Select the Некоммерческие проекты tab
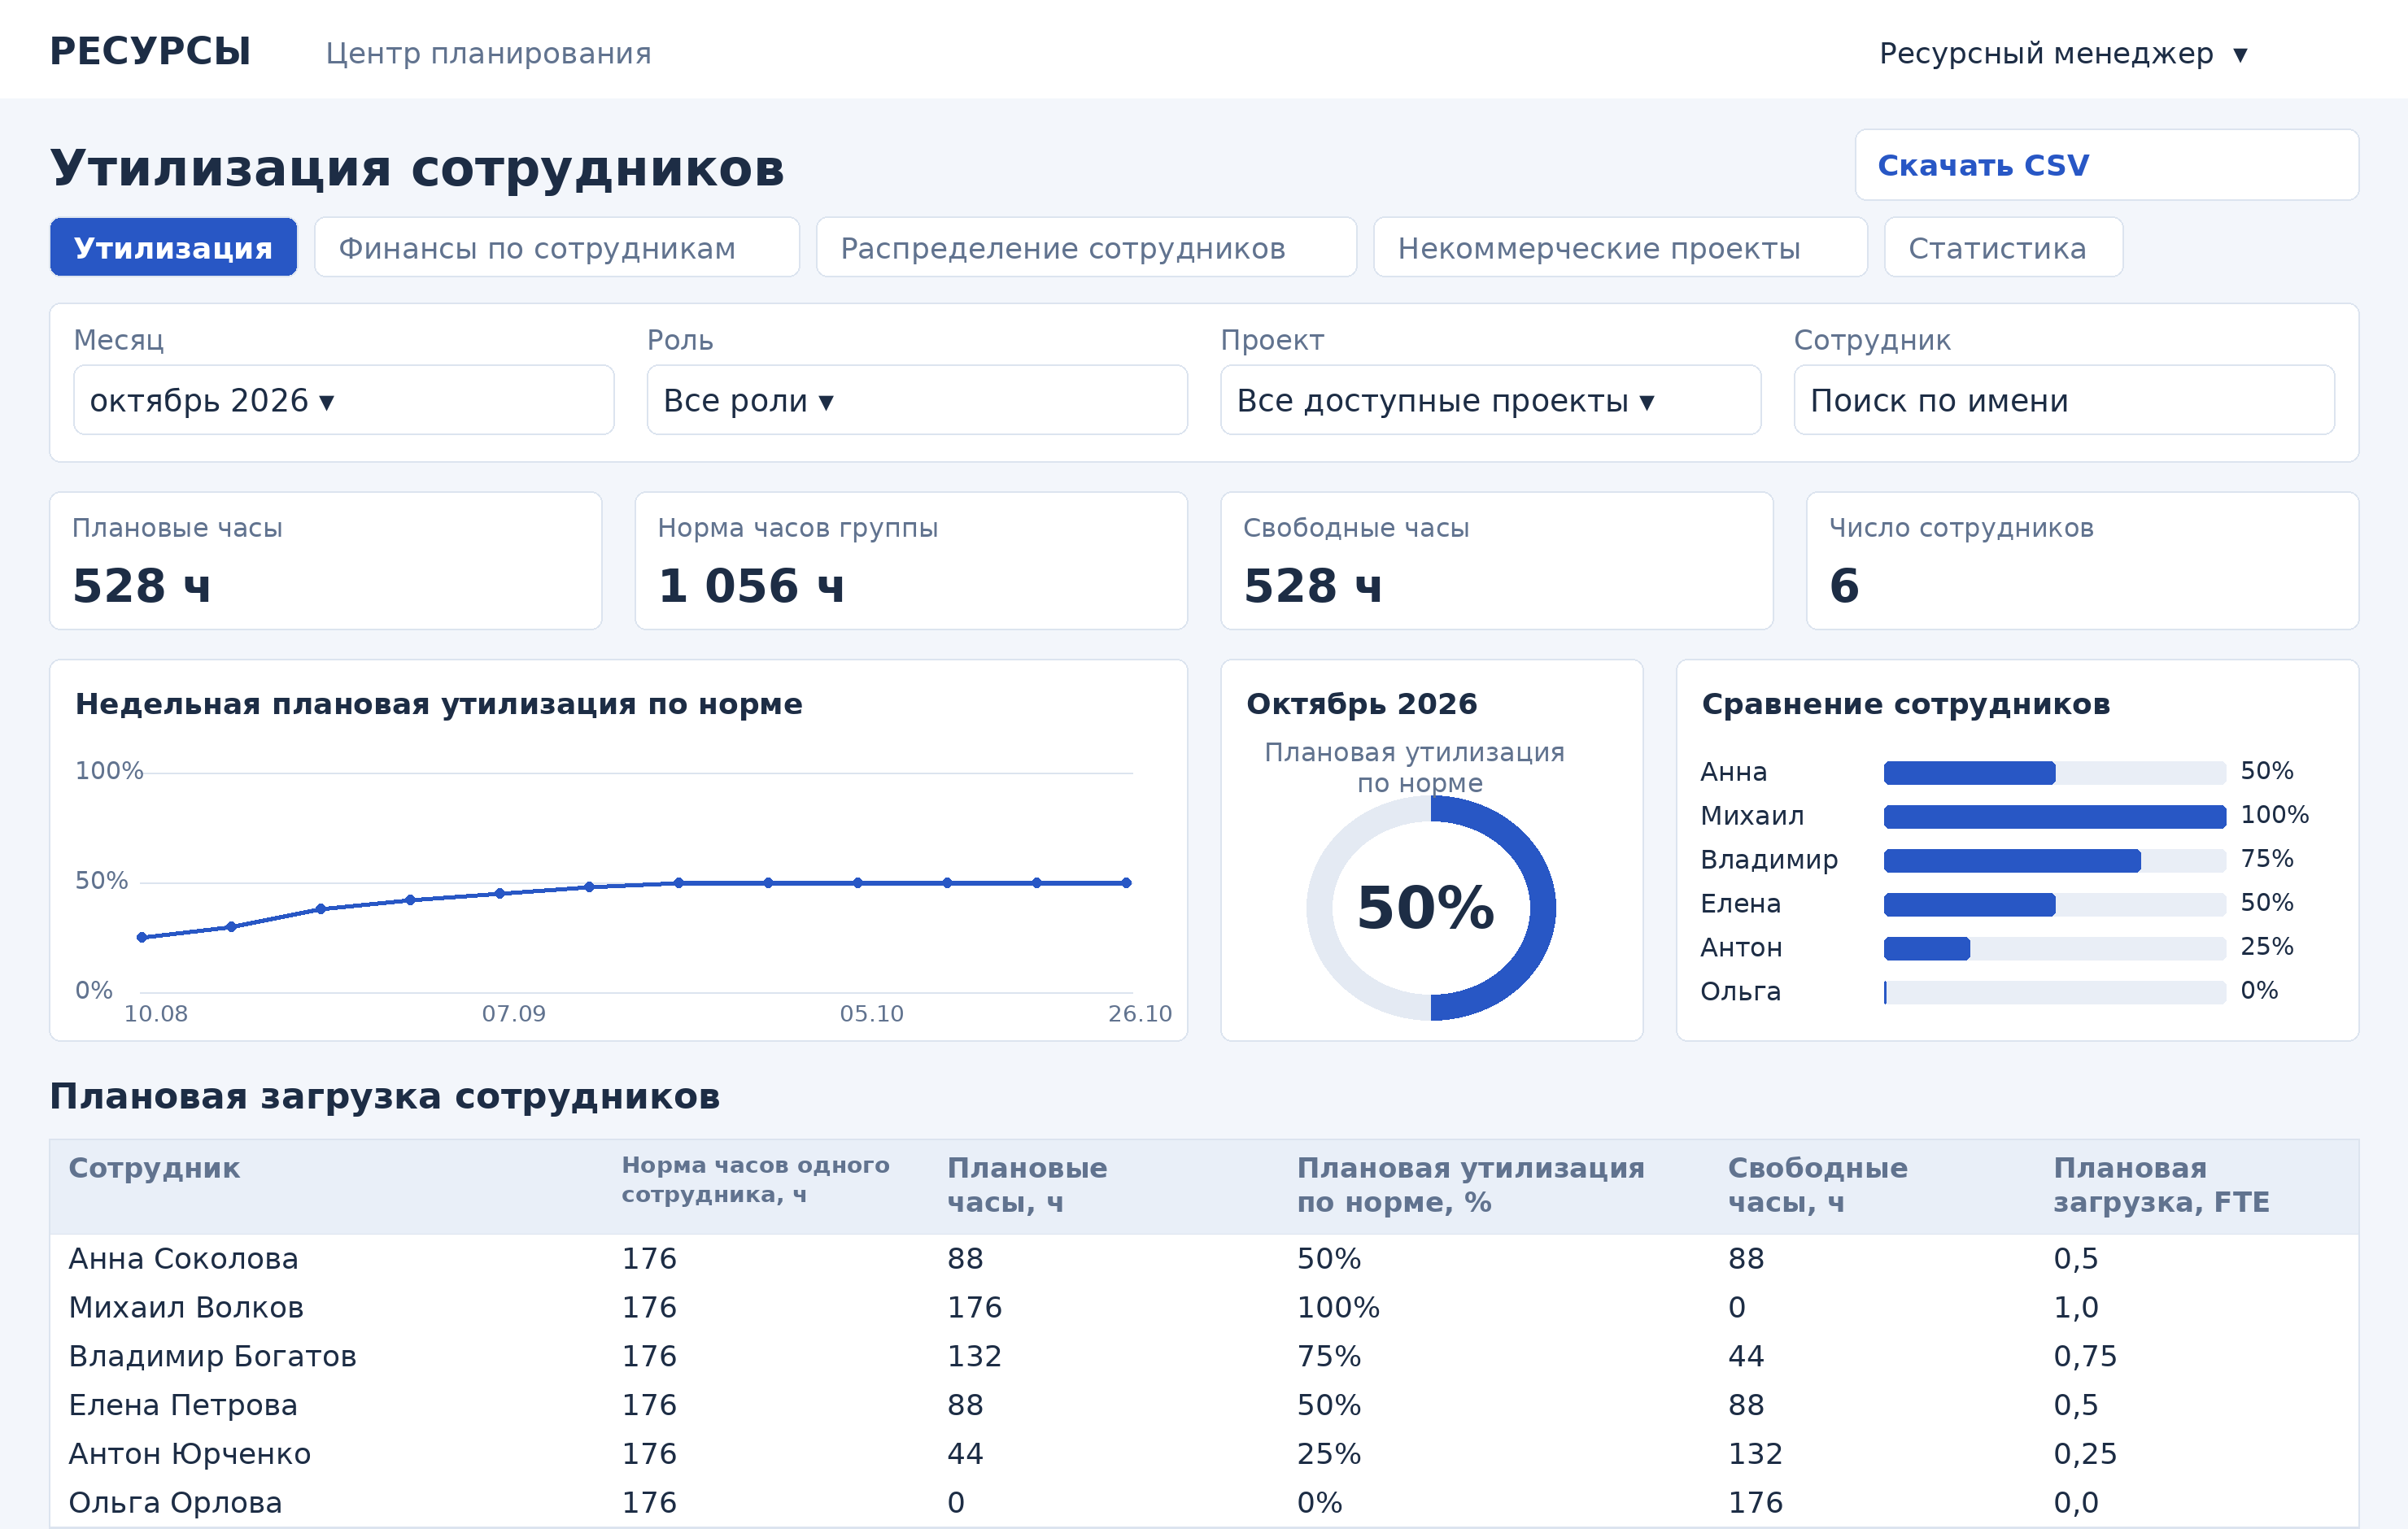Image resolution: width=2408 pixels, height=1529 pixels. (1620, 247)
